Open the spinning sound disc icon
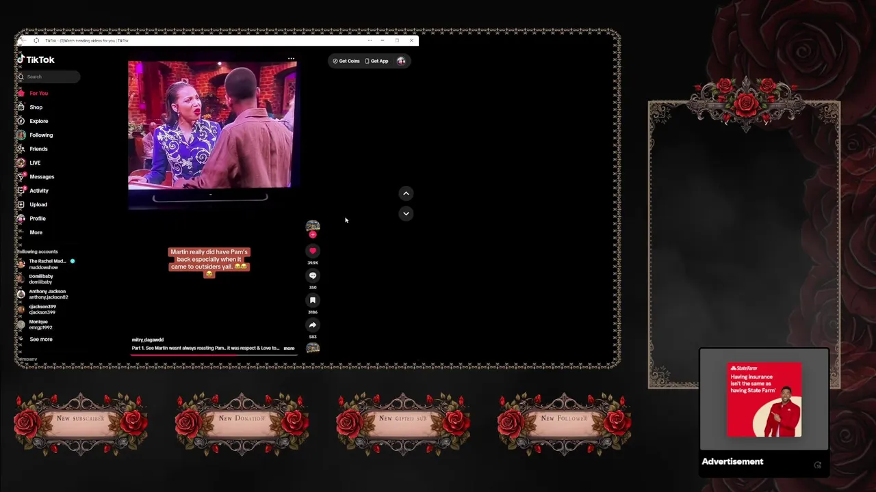The width and height of the screenshot is (876, 492). (313, 348)
